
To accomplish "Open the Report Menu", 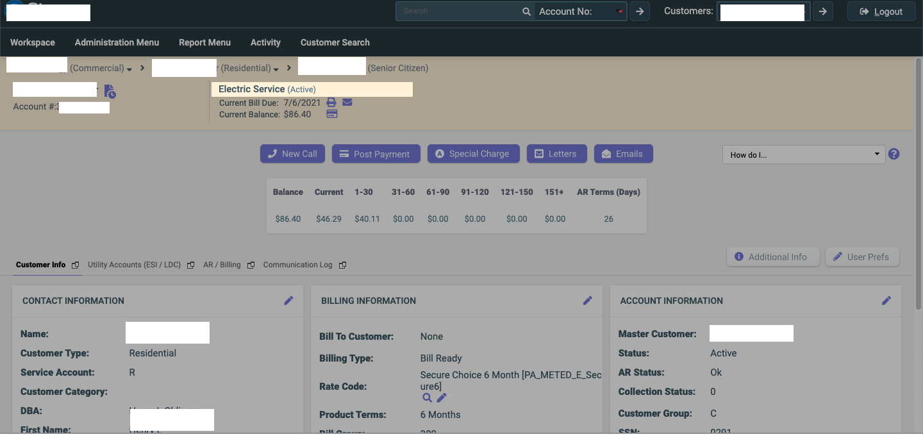I will 204,42.
